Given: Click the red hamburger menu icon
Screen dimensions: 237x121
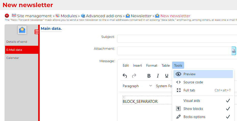Looking at the screenshot, I should point(37,32).
